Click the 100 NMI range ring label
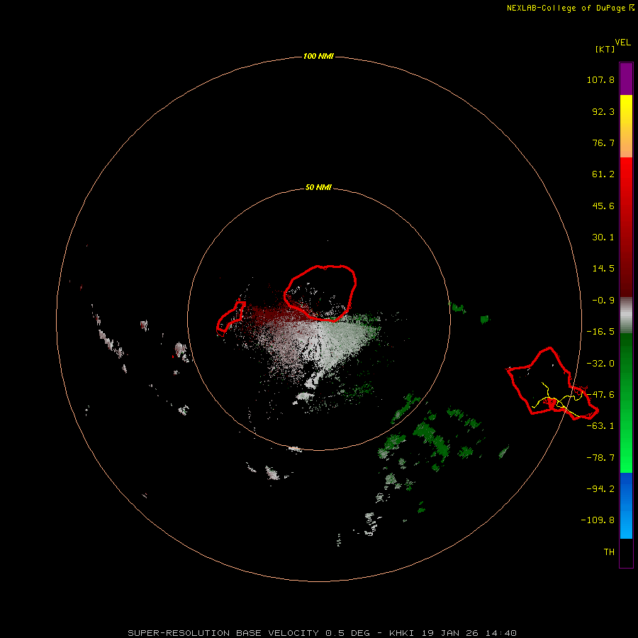 (x=318, y=56)
